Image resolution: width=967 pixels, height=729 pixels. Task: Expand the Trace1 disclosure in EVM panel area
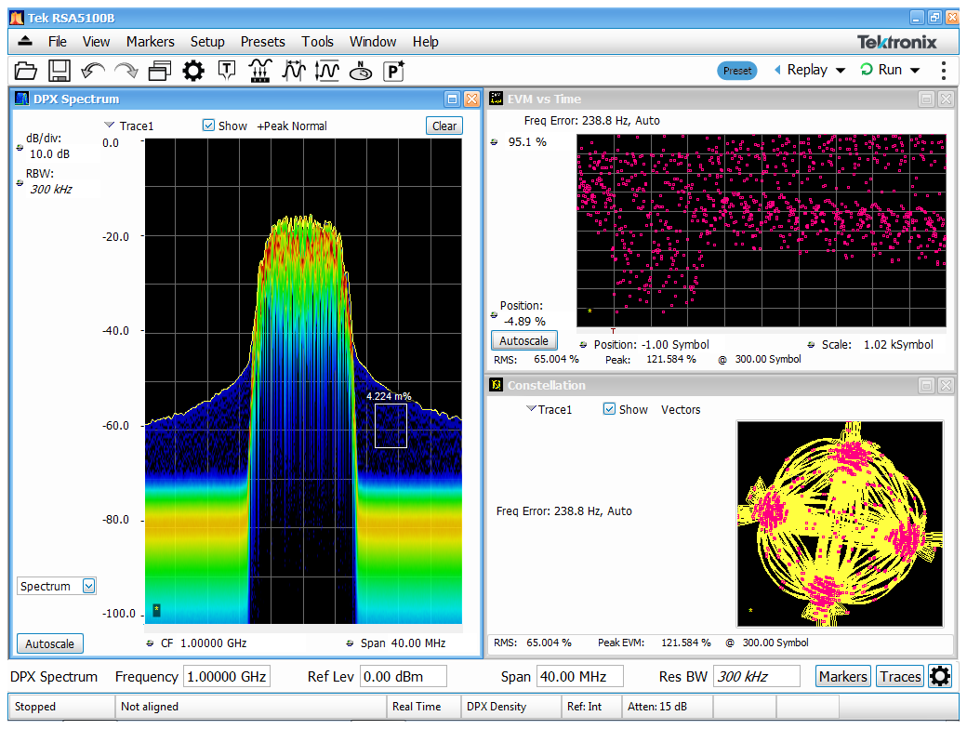click(x=530, y=409)
